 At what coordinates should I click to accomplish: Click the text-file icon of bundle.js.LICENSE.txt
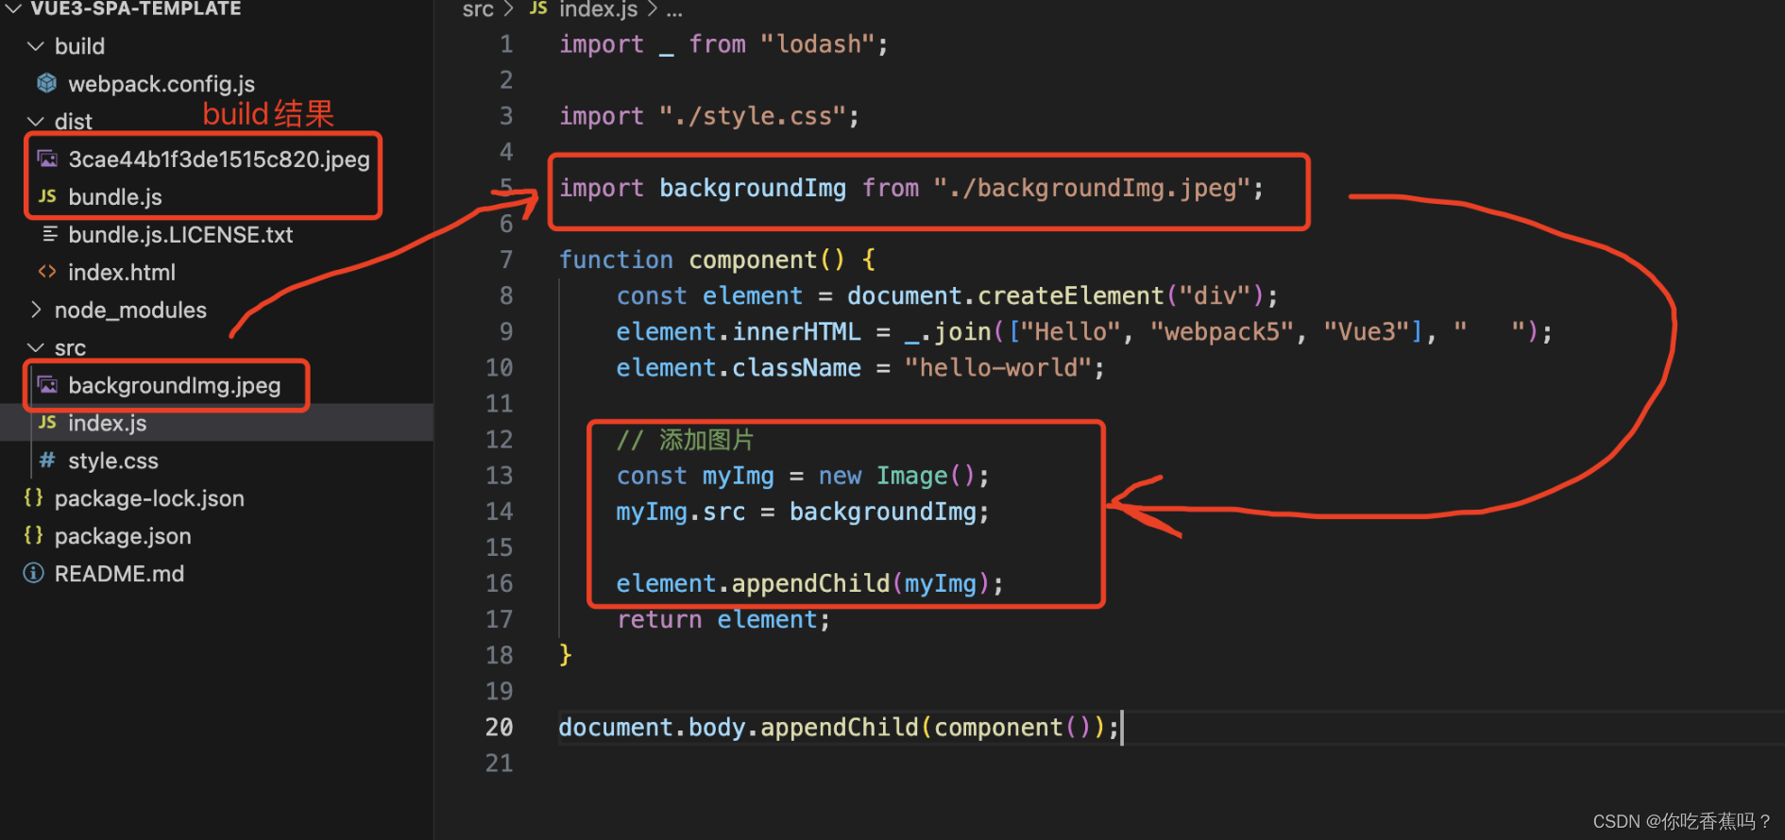(49, 233)
